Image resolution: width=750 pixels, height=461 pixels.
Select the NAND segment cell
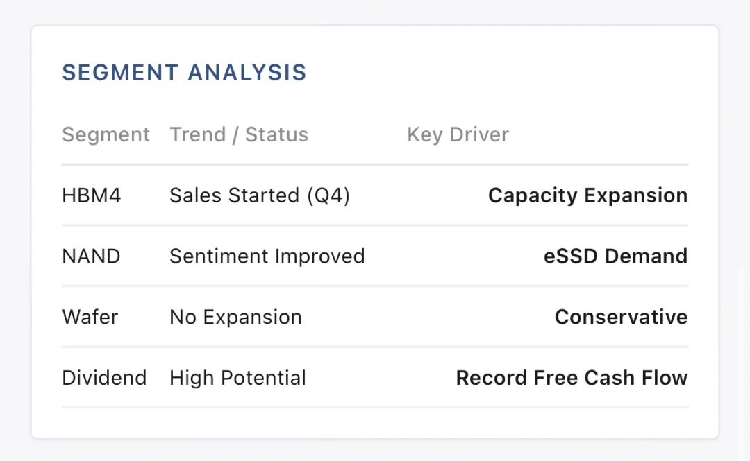tap(91, 256)
